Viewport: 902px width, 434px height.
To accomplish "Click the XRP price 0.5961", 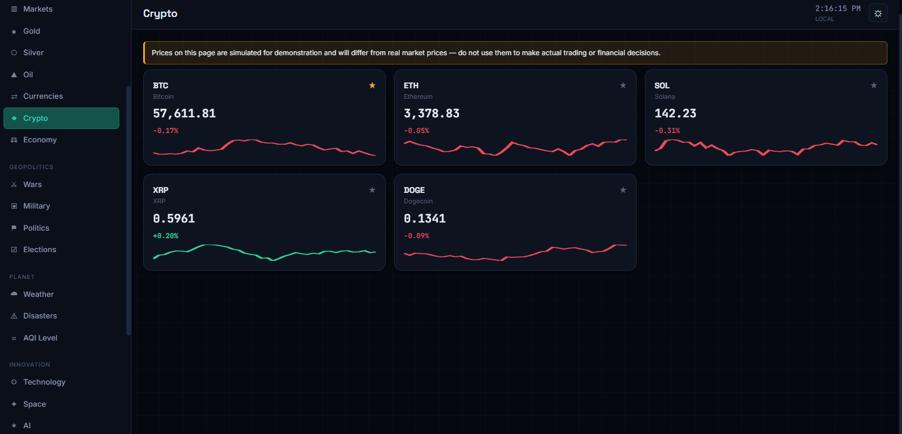I will pos(174,218).
